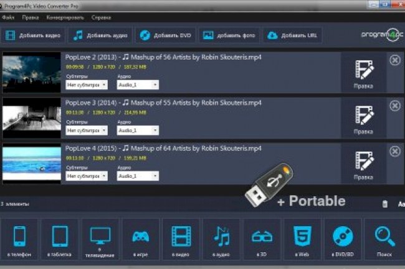Open the Справка menu
The width and height of the screenshot is (405, 269).
[x=101, y=17]
